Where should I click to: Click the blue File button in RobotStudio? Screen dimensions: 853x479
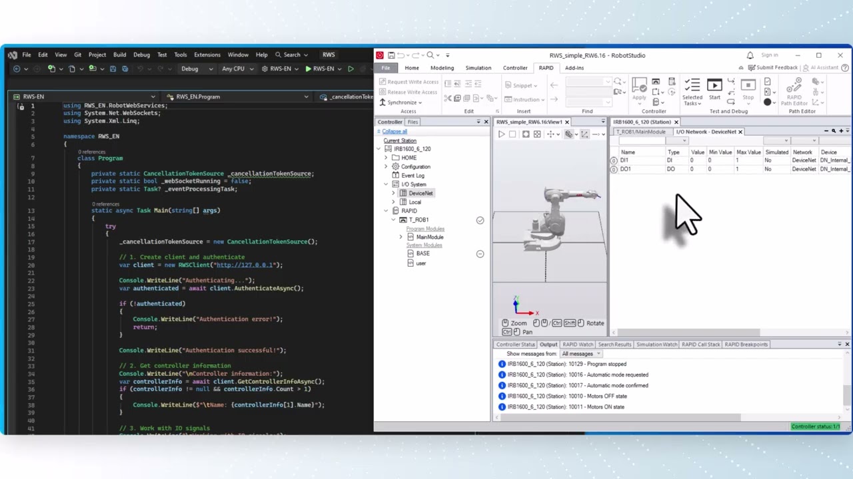coord(386,68)
